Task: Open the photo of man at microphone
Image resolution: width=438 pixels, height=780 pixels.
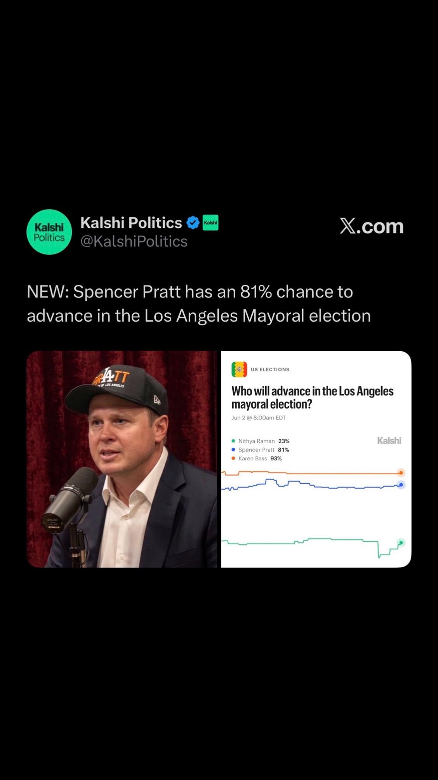Action: 122,459
